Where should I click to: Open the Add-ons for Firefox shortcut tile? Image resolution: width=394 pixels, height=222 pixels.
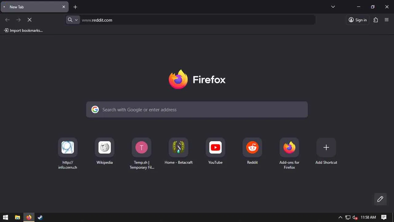(x=289, y=147)
